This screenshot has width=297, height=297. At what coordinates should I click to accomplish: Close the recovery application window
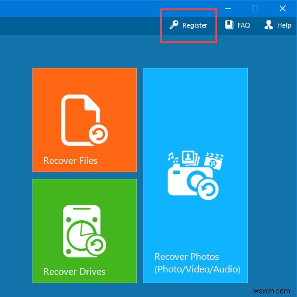click(x=283, y=8)
